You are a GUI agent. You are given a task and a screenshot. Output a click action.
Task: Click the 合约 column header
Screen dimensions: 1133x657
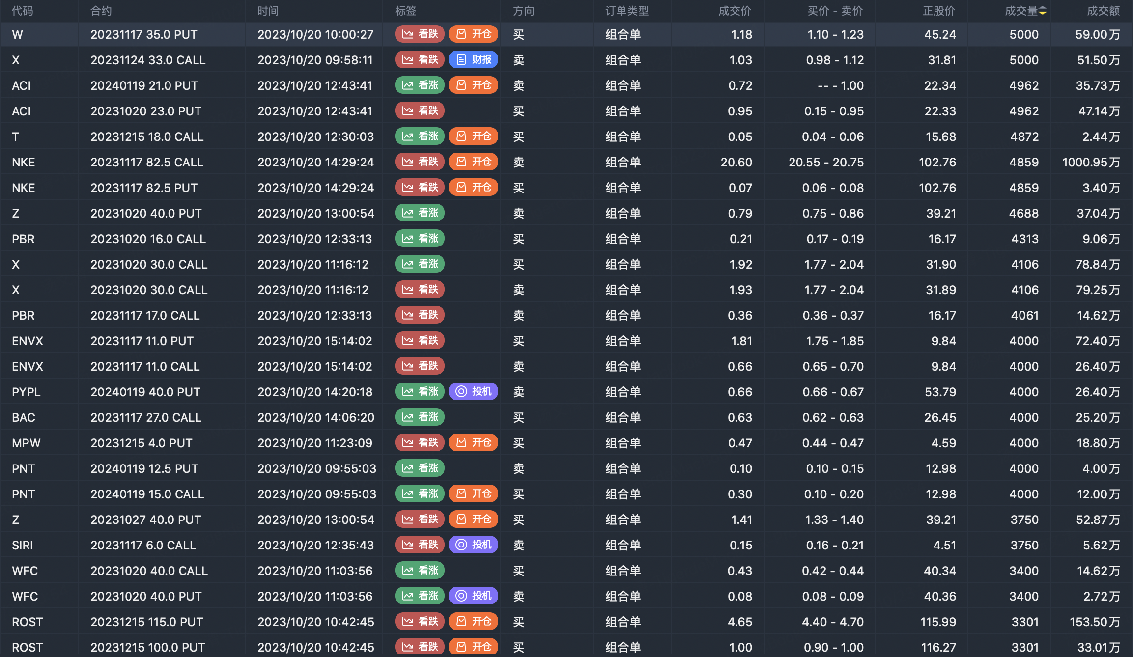click(101, 11)
